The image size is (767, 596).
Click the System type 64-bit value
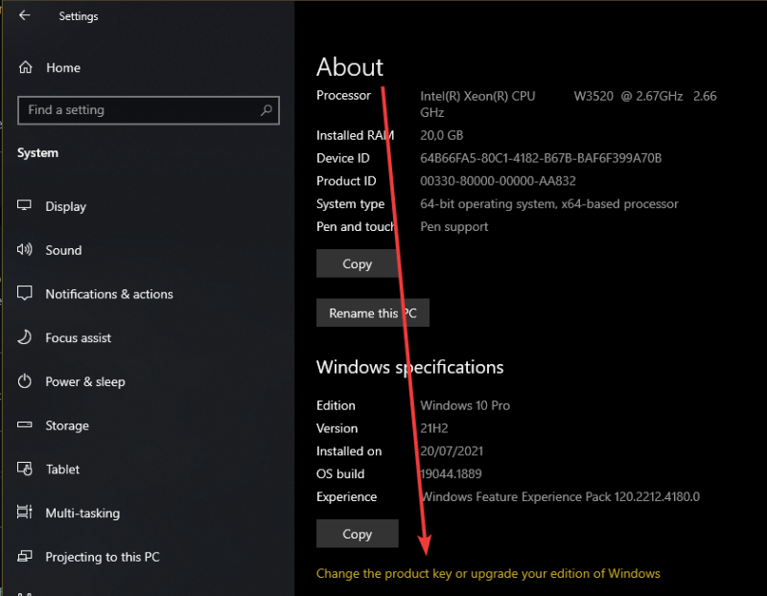[548, 204]
